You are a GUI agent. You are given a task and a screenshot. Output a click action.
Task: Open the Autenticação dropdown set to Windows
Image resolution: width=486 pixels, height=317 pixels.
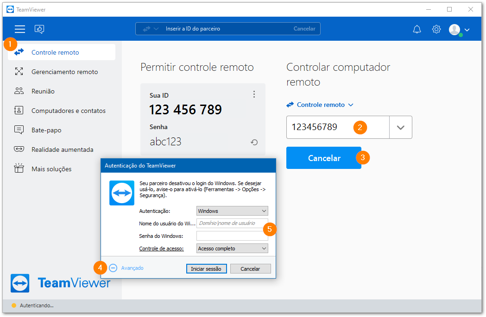[232, 211]
